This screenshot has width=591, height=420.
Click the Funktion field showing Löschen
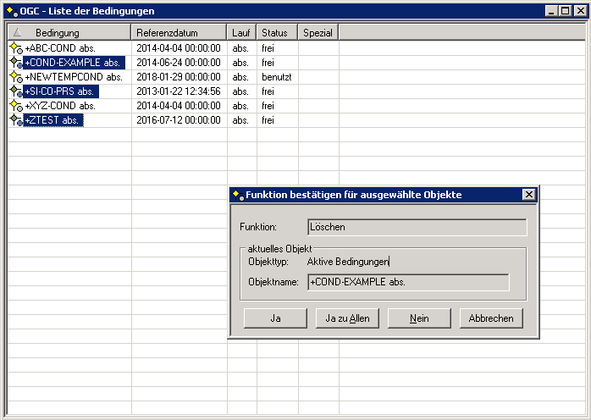[x=417, y=227]
